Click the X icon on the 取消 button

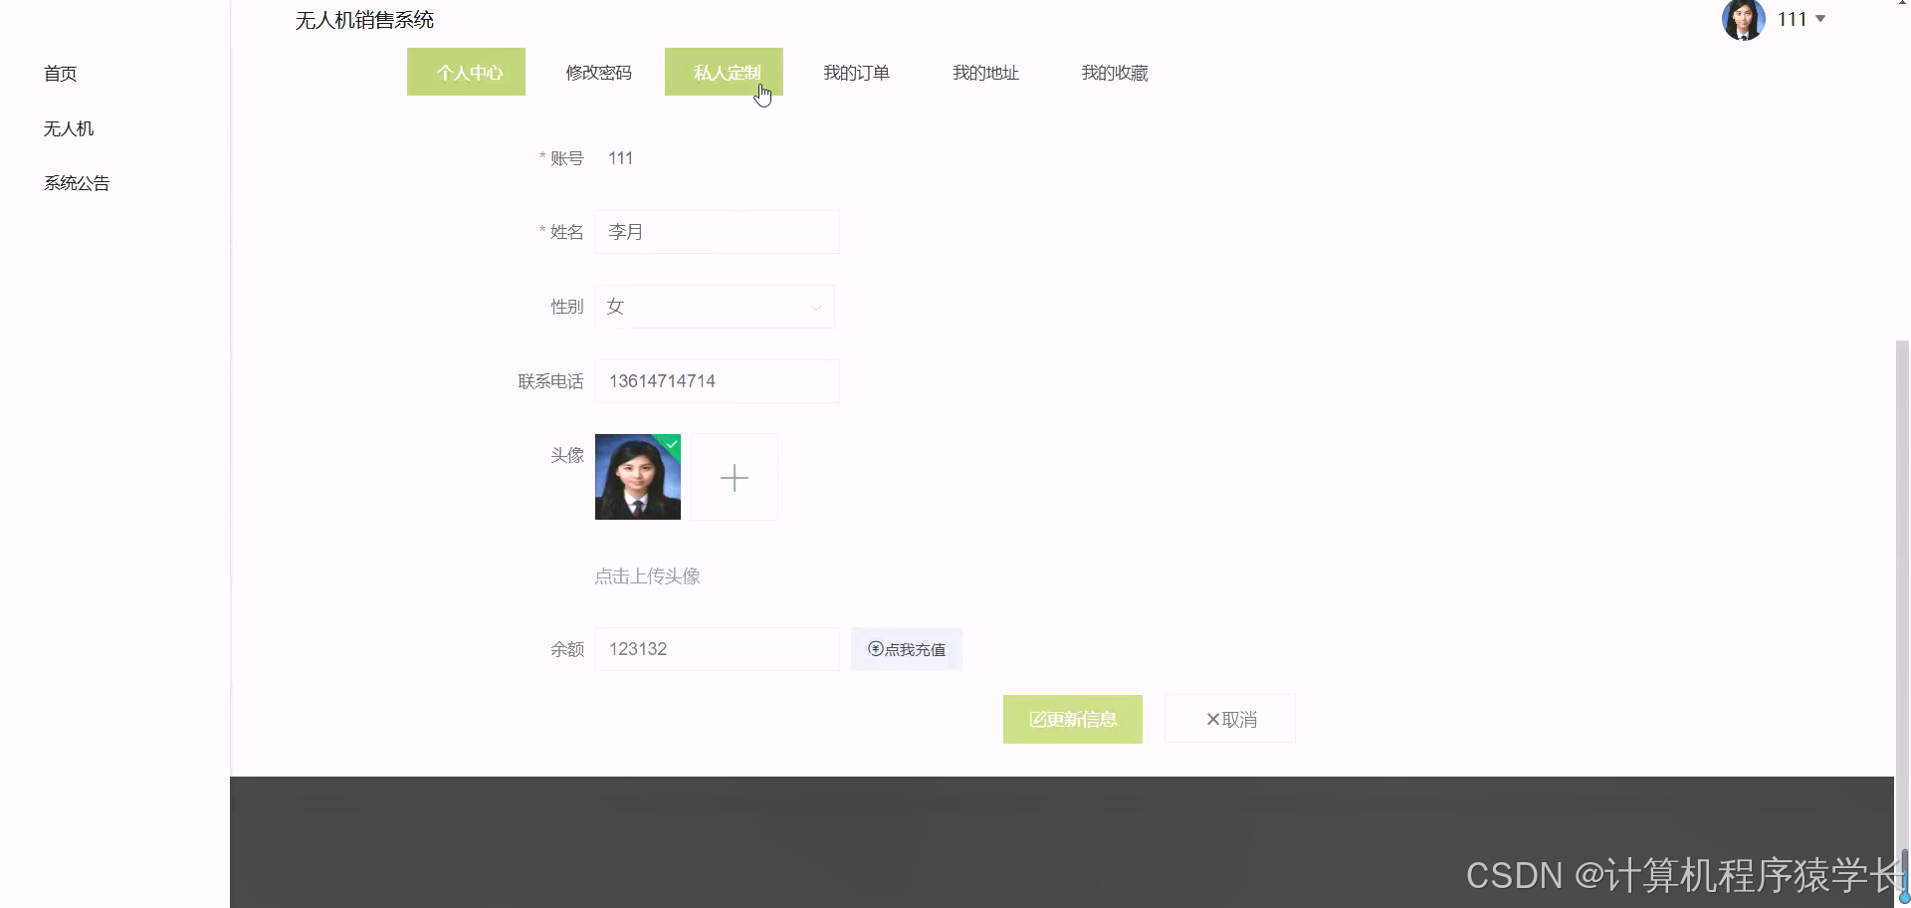1213,719
